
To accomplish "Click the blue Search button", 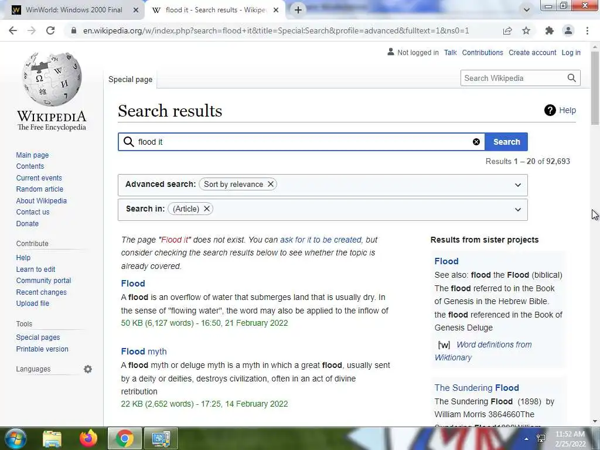I will [506, 142].
